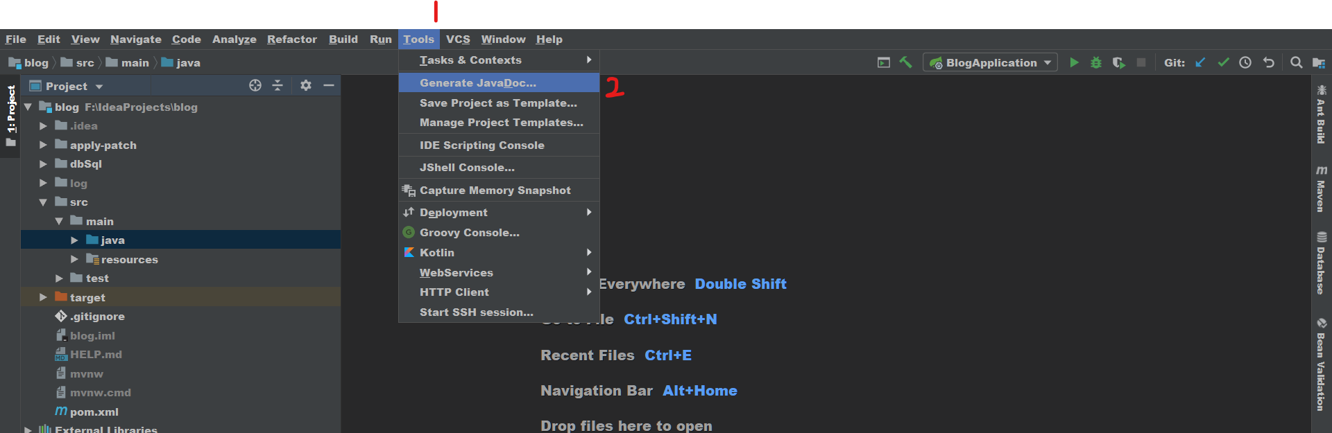Open the VCS menu
The image size is (1332, 433).
pos(458,39)
